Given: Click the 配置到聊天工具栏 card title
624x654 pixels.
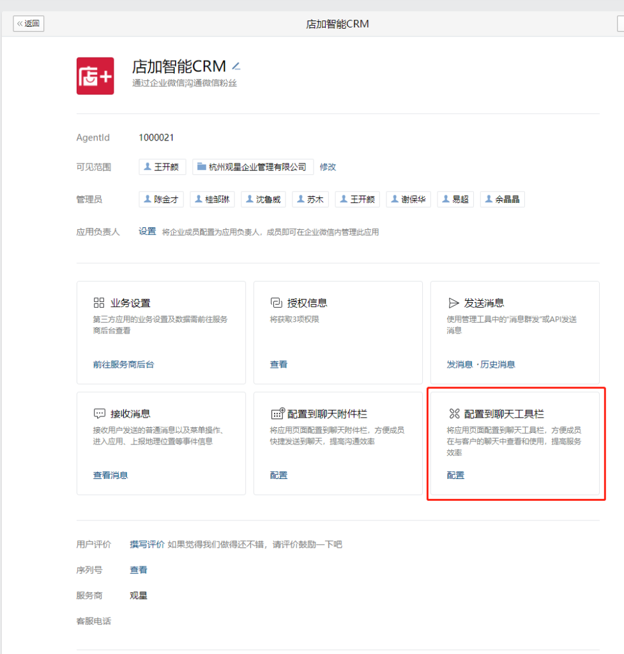Looking at the screenshot, I should (x=504, y=414).
